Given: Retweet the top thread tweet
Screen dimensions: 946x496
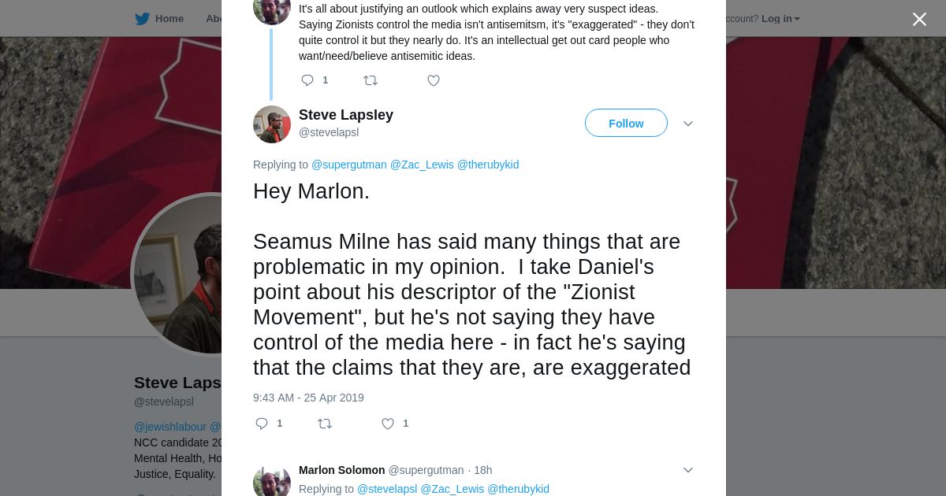Looking at the screenshot, I should [371, 80].
